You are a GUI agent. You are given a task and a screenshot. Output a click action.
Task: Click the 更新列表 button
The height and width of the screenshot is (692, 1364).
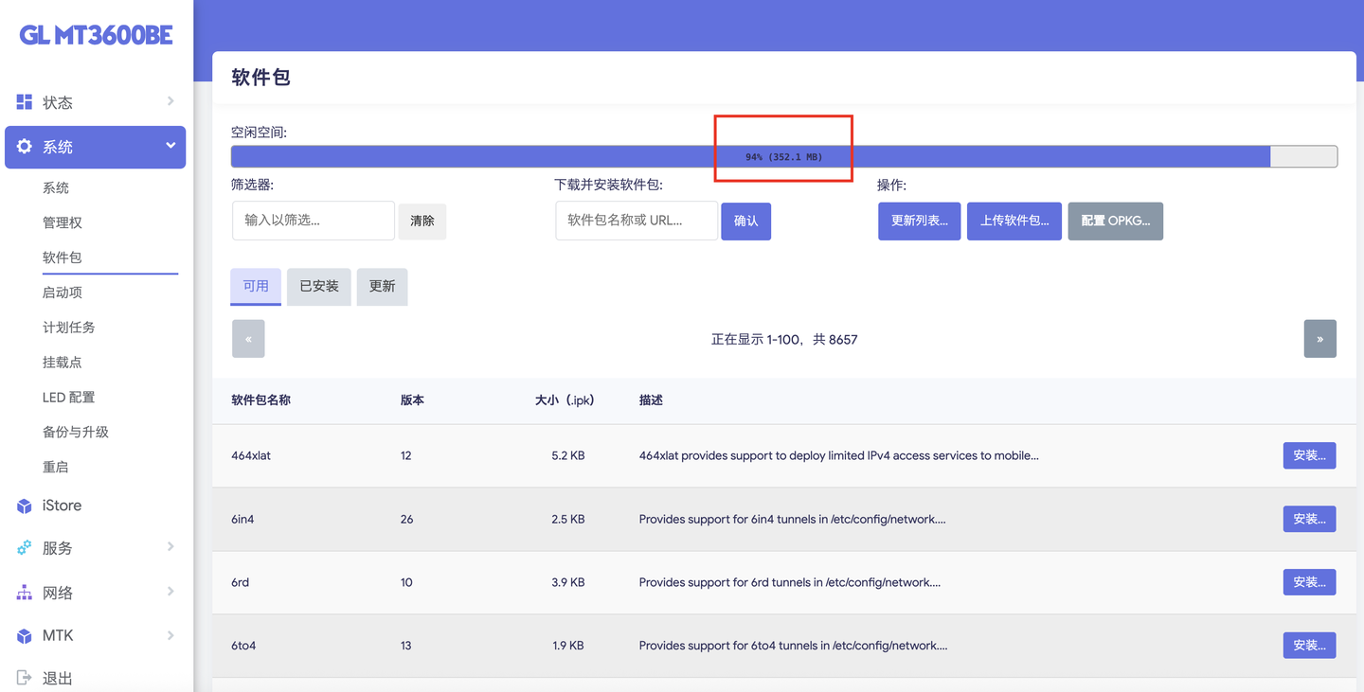pos(920,221)
